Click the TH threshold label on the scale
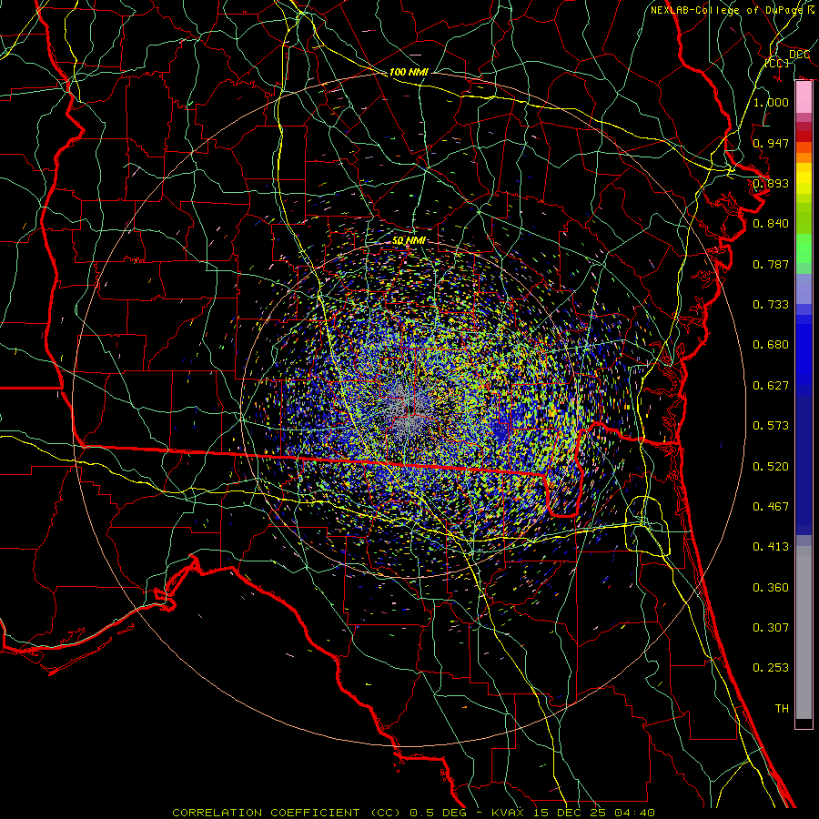Viewport: 819px width, 819px height. 782,709
